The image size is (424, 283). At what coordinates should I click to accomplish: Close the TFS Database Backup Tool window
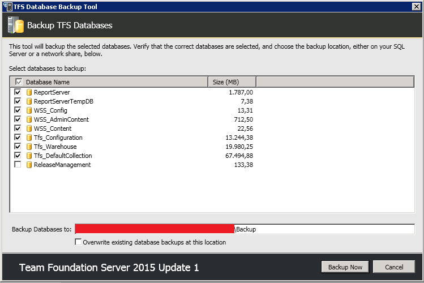pos(417,6)
